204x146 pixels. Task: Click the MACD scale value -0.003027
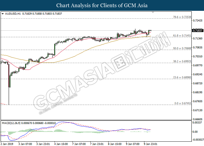point(198,140)
